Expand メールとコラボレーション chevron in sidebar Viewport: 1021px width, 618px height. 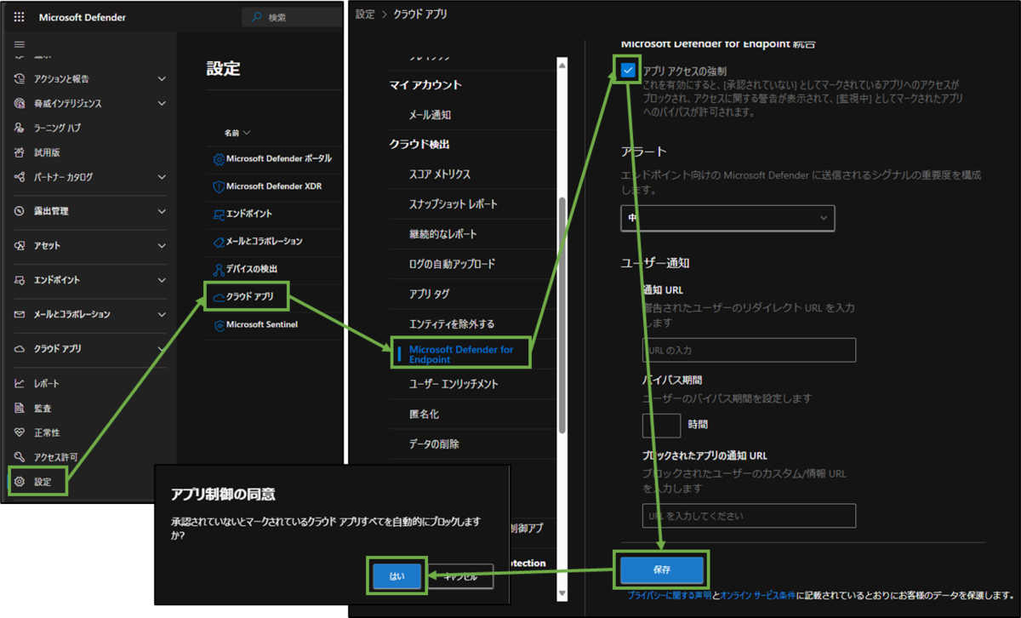162,314
